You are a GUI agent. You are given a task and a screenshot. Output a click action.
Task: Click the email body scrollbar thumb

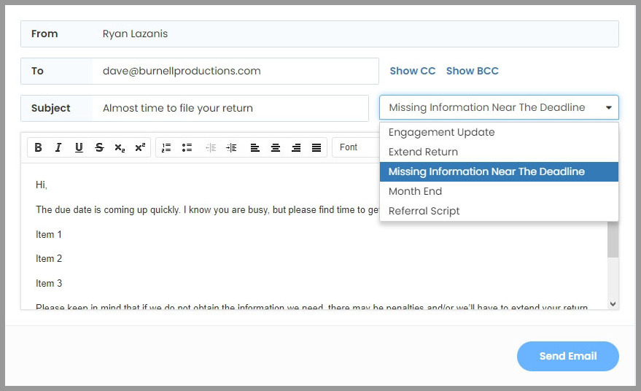(613, 240)
